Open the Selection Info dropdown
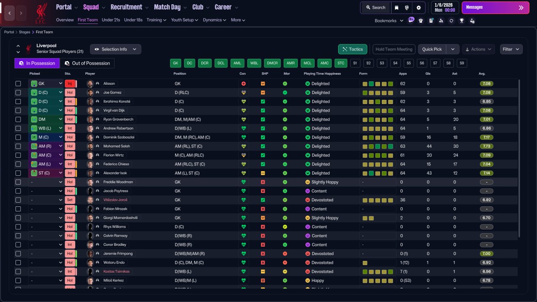The width and height of the screenshot is (537, 302). coord(115,49)
